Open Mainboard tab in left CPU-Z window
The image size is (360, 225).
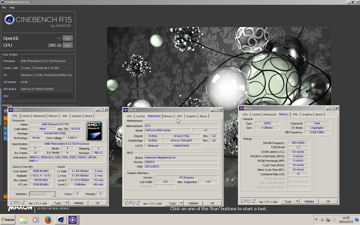tap(39, 116)
